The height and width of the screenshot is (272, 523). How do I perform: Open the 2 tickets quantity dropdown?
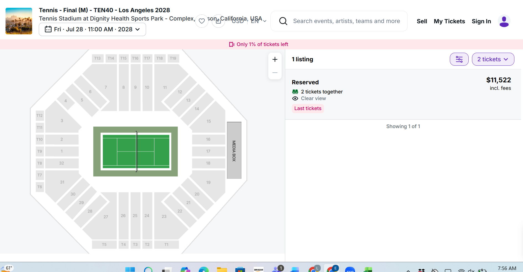(x=493, y=59)
